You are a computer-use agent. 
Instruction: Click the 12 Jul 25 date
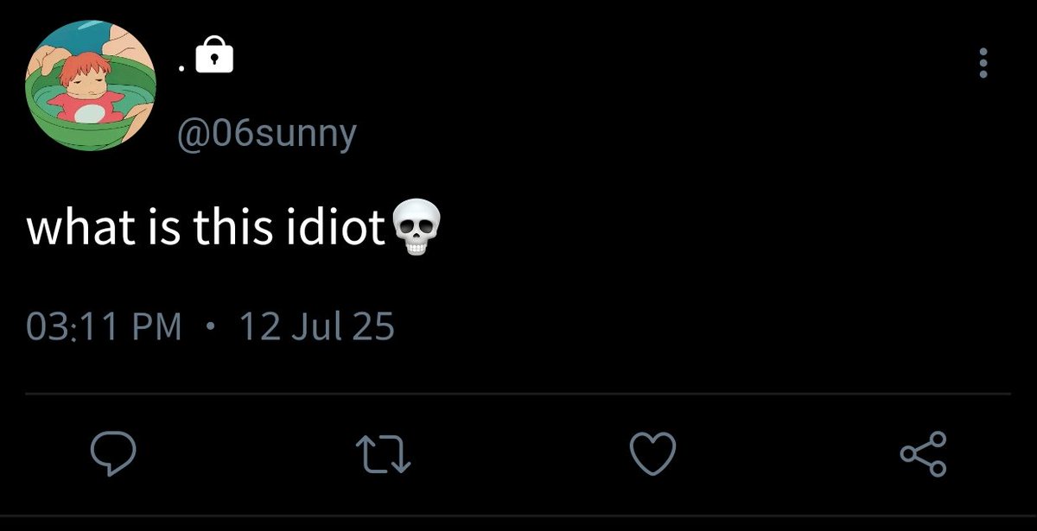[x=315, y=327]
